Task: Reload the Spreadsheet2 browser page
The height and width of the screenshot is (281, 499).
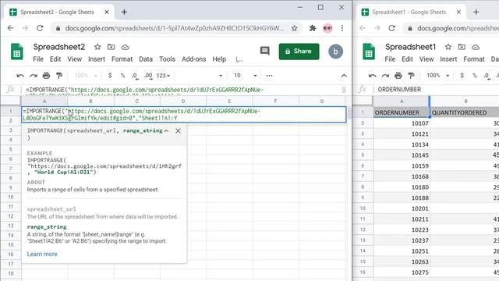Action: (40, 28)
